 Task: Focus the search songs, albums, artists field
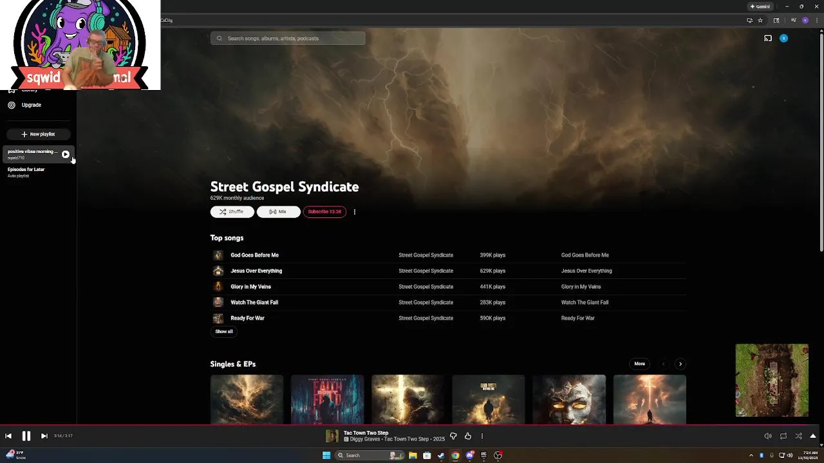click(x=288, y=39)
